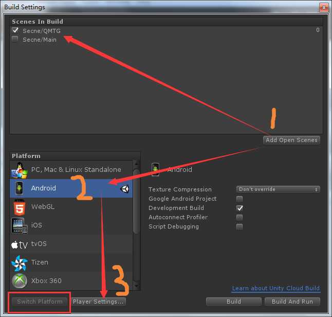This screenshot has height=317, width=332.
Task: Enable the Secne/Main scene checkbox
Action: pos(15,39)
